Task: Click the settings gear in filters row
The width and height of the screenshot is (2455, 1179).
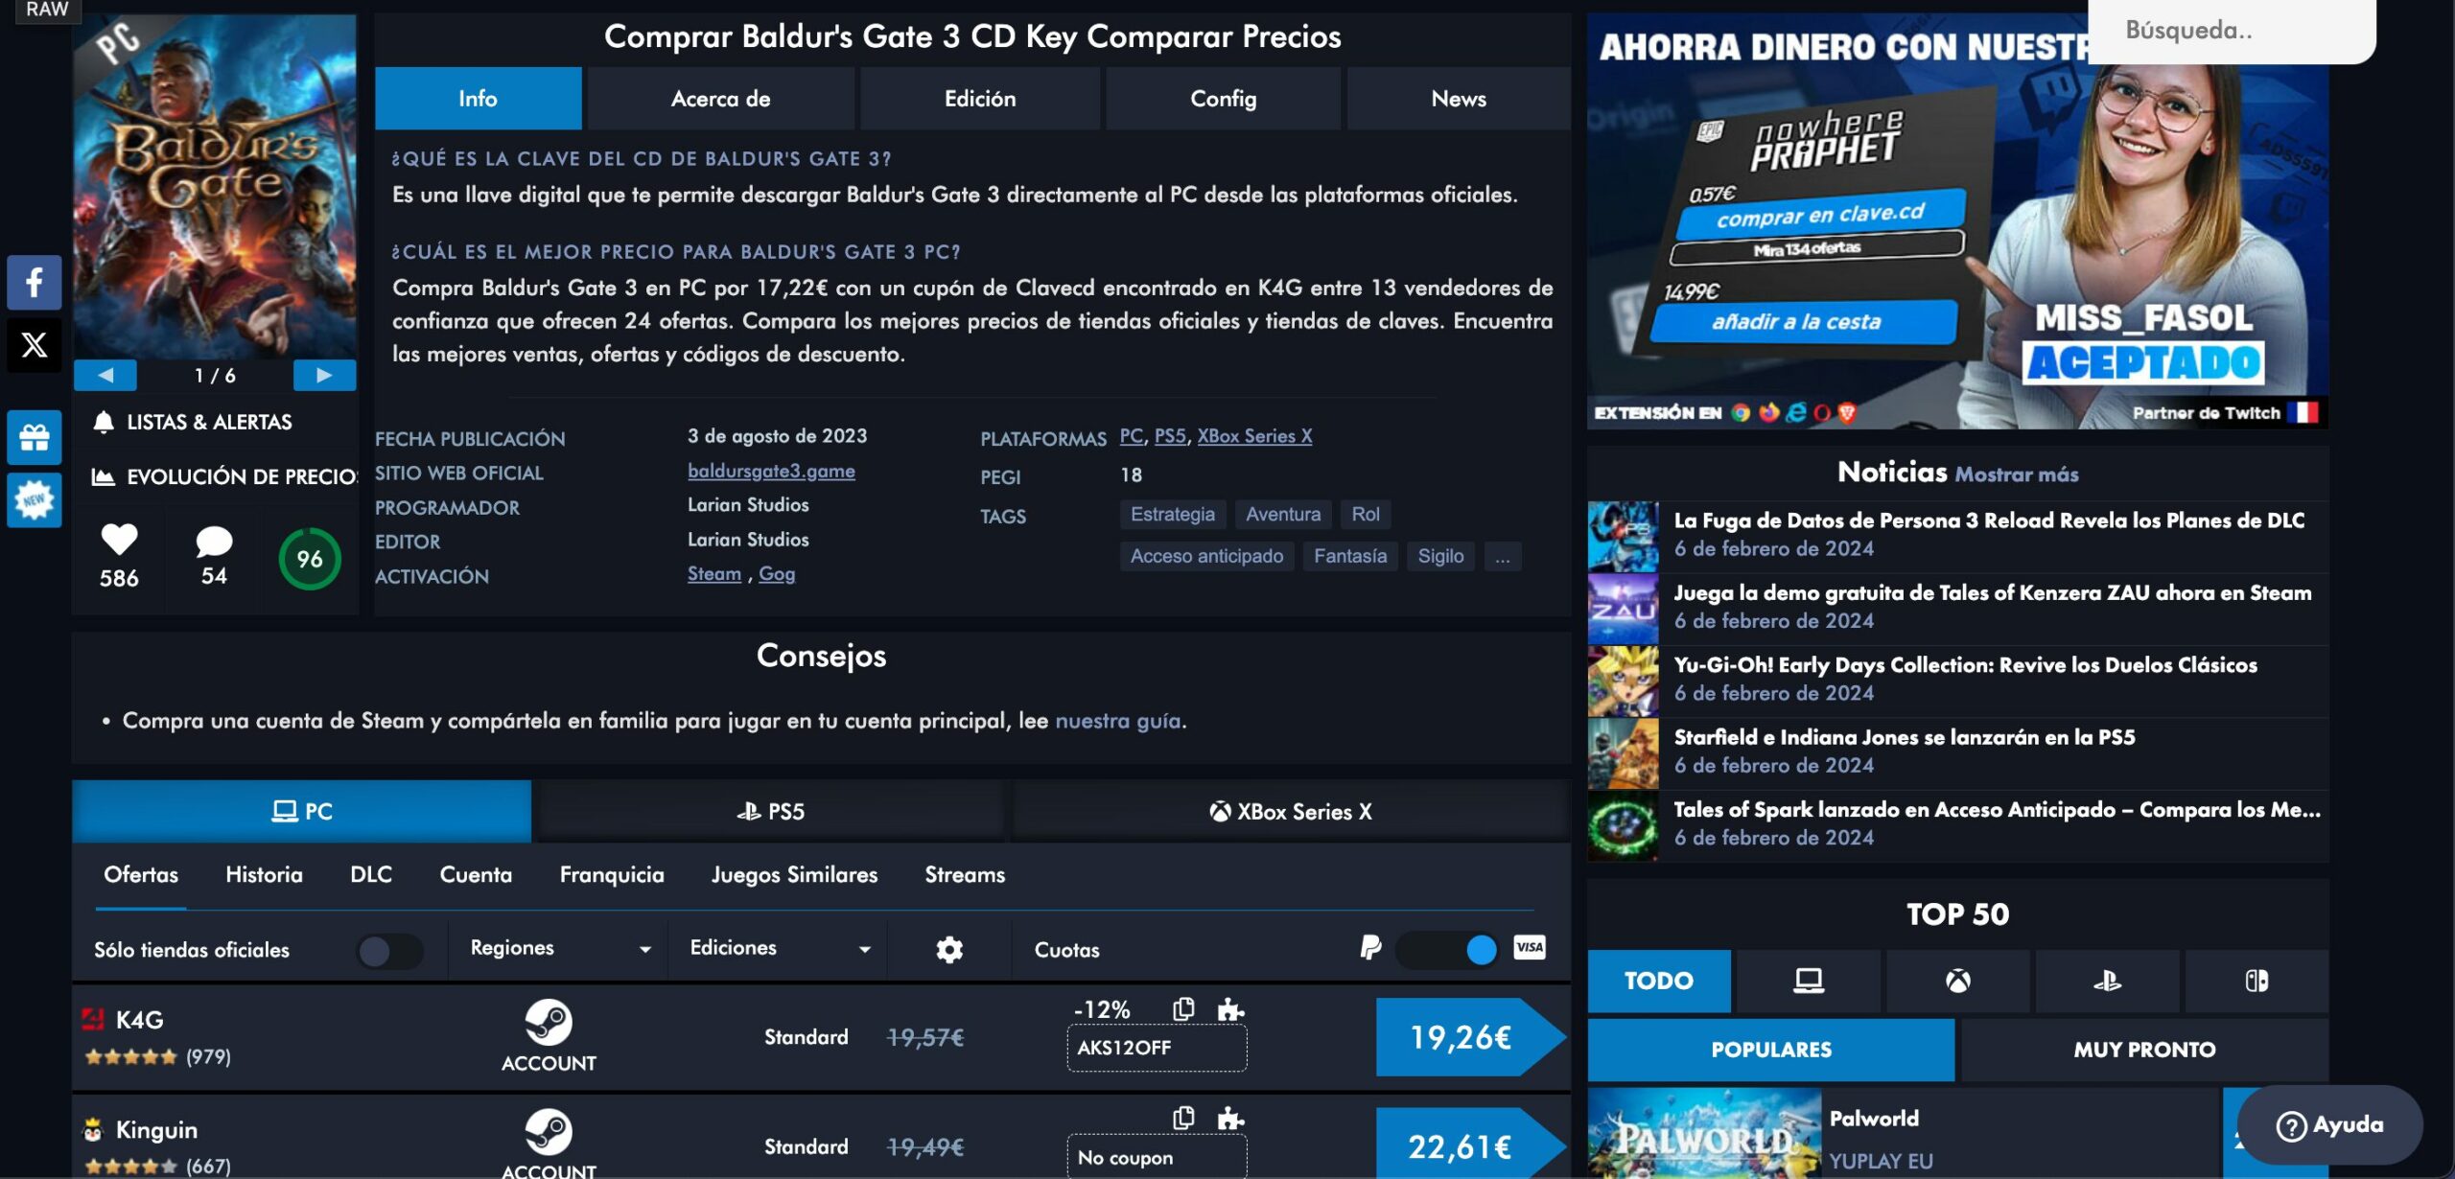Action: click(x=948, y=950)
